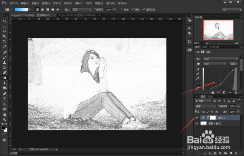
Task: Open the layer blend mode dropdown
Action: click(205, 106)
